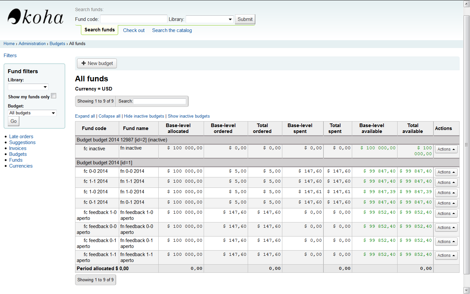Switch to Search the catalog tab
The width and height of the screenshot is (470, 294).
pyautogui.click(x=172, y=30)
